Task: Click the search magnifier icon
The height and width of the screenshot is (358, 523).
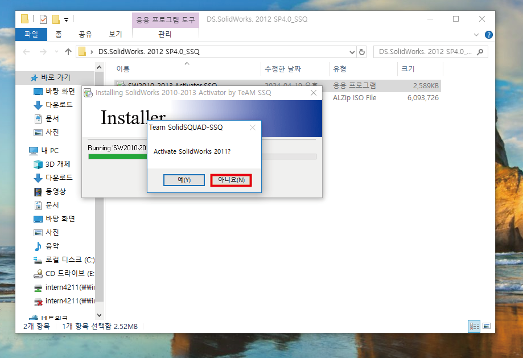Action: pos(480,52)
